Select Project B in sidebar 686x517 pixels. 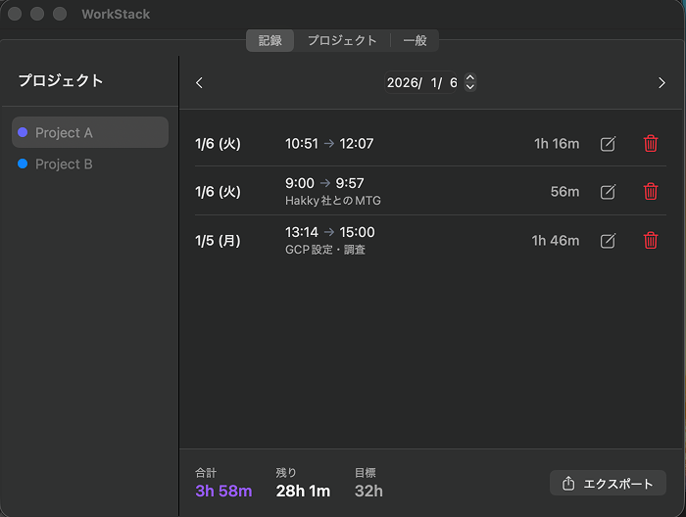pos(90,164)
